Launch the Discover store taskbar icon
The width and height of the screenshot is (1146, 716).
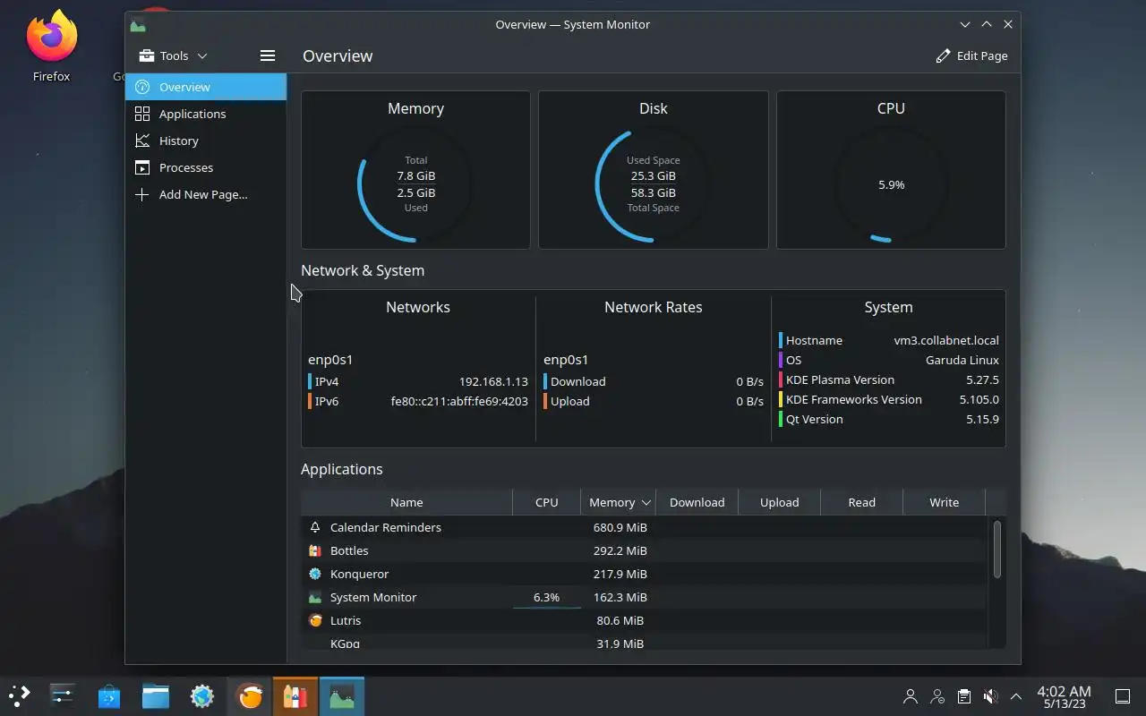pos(109,695)
